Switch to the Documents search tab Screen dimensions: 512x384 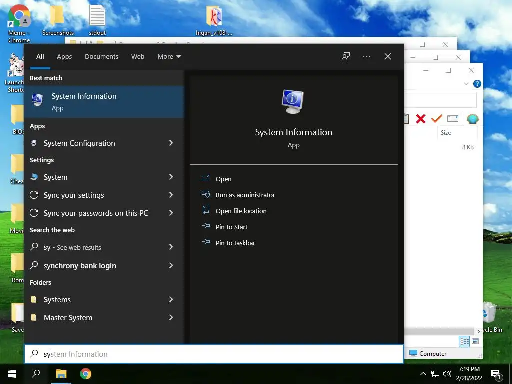[101, 57]
